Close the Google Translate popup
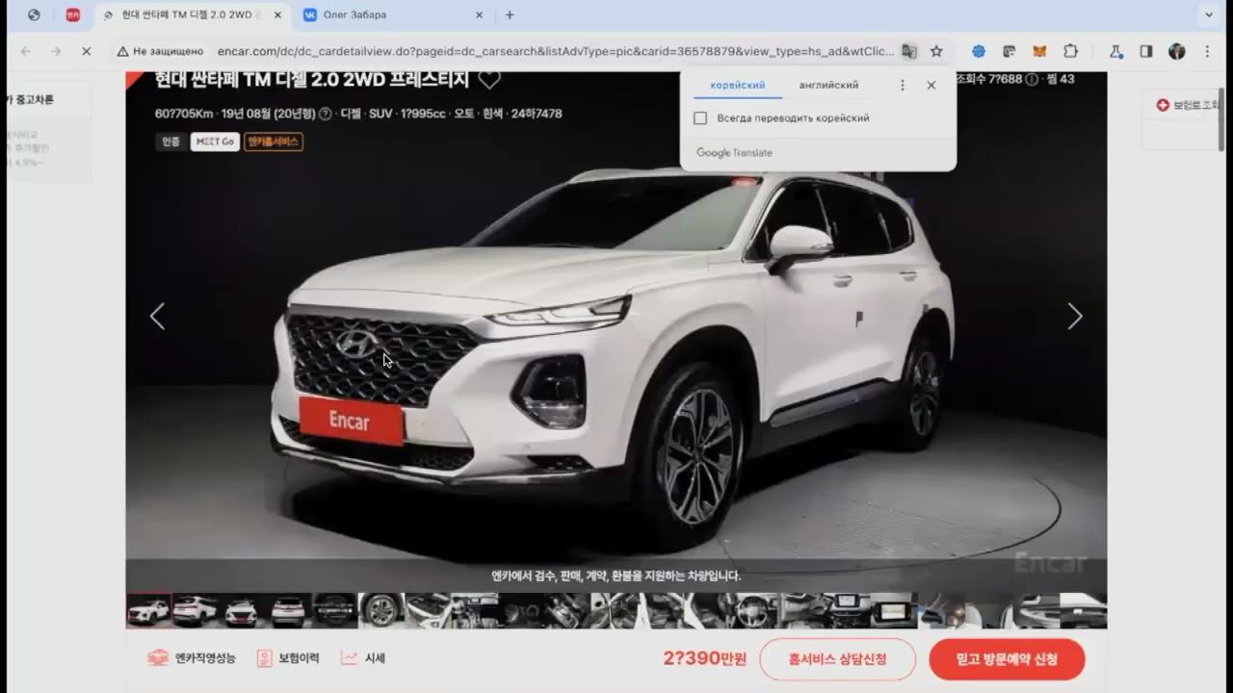Image resolution: width=1233 pixels, height=693 pixels. point(931,86)
